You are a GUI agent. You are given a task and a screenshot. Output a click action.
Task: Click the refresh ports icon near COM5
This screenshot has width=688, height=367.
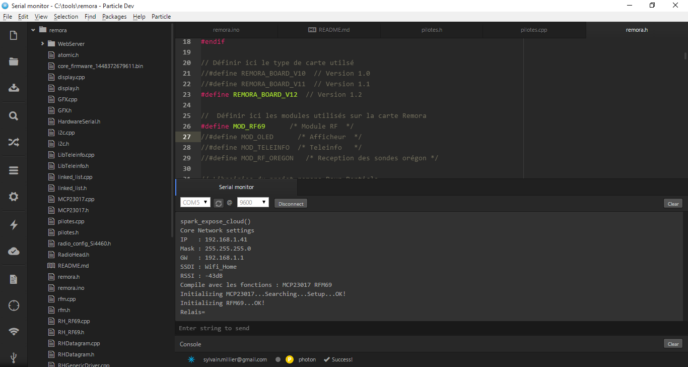click(x=218, y=203)
